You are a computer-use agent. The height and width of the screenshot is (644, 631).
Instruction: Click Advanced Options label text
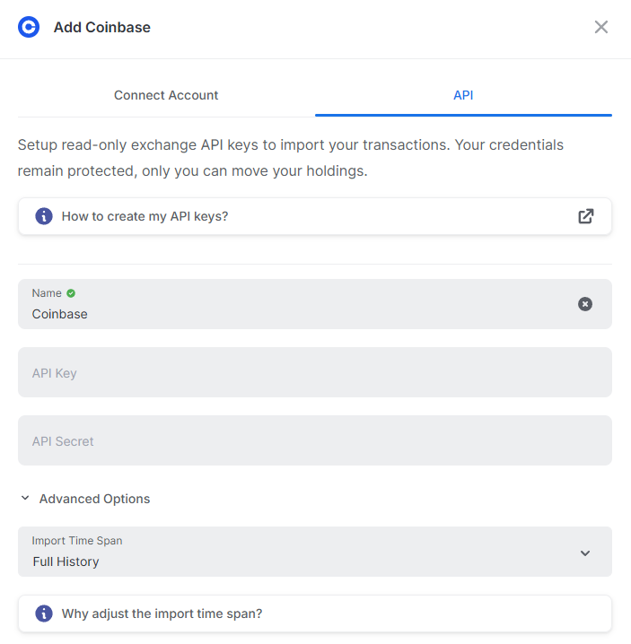pos(94,499)
